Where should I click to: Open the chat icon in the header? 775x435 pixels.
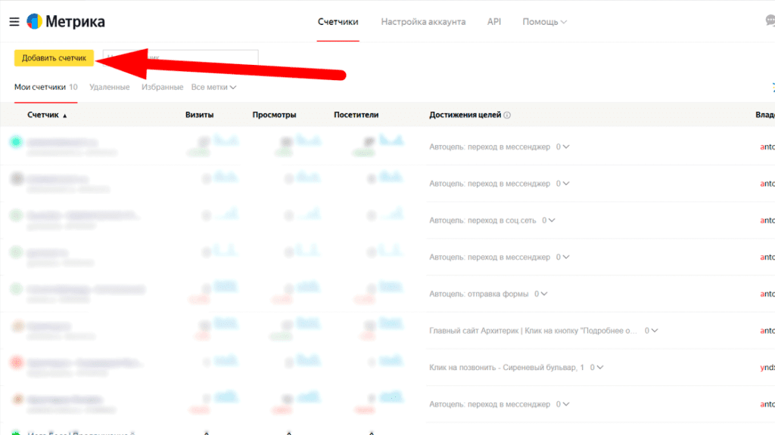coord(770,20)
